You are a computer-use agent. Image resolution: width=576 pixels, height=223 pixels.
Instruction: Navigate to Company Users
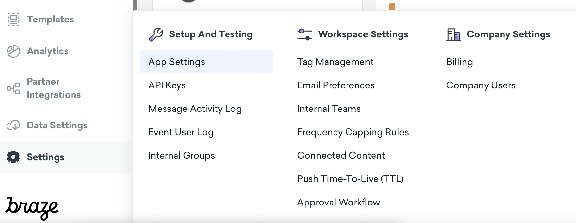coord(480,85)
